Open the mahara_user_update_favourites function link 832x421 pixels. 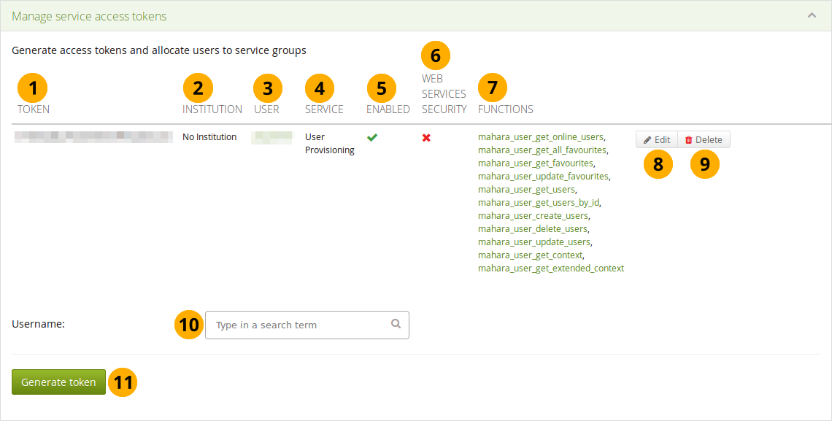(x=543, y=176)
